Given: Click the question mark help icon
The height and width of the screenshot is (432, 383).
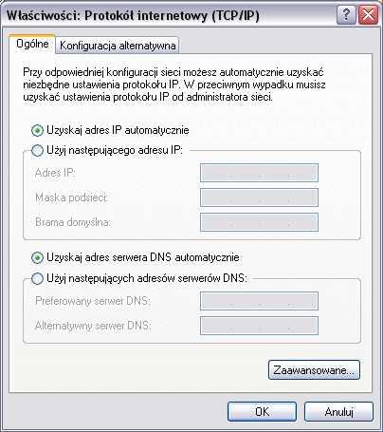Looking at the screenshot, I should click(346, 14).
